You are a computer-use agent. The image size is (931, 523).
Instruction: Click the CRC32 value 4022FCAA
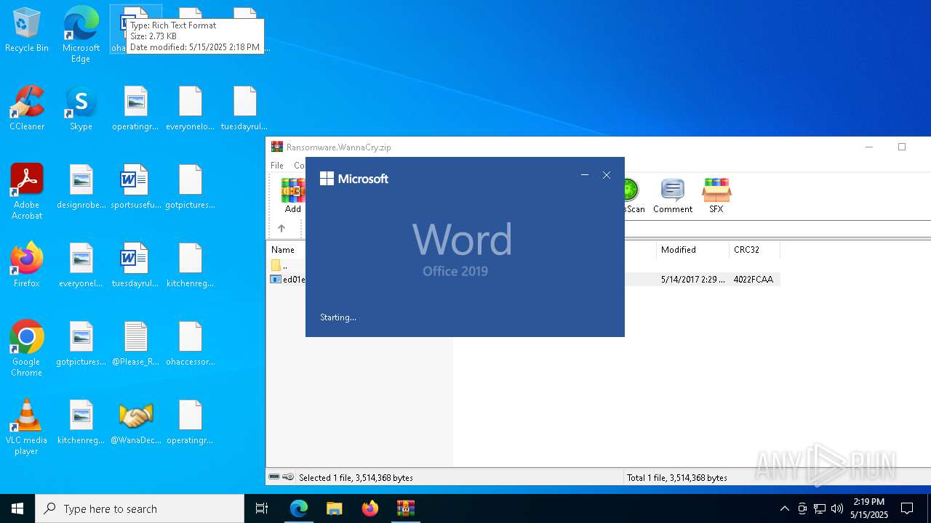coord(754,280)
